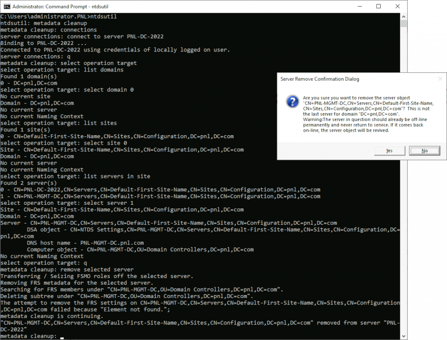Click the "list sites" command line
Image resolution: width=447 pixels, height=340 pixels.
coord(59,123)
